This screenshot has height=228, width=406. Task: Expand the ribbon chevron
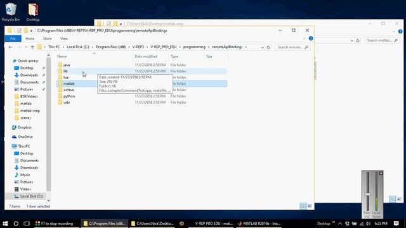pyautogui.click(x=304, y=39)
